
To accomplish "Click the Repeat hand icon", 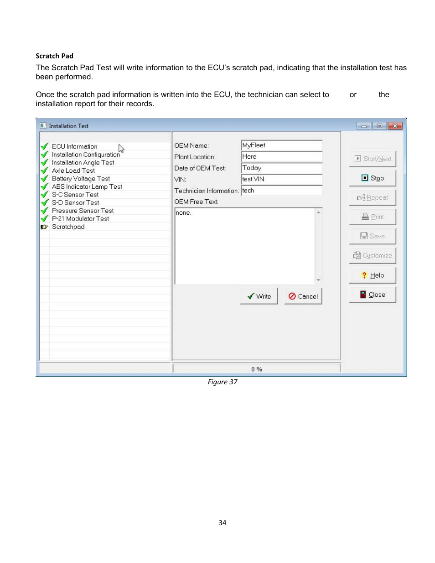I will pos(361,197).
